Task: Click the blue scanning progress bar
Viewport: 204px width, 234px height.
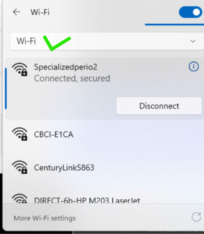Action: pyautogui.click(x=174, y=24)
